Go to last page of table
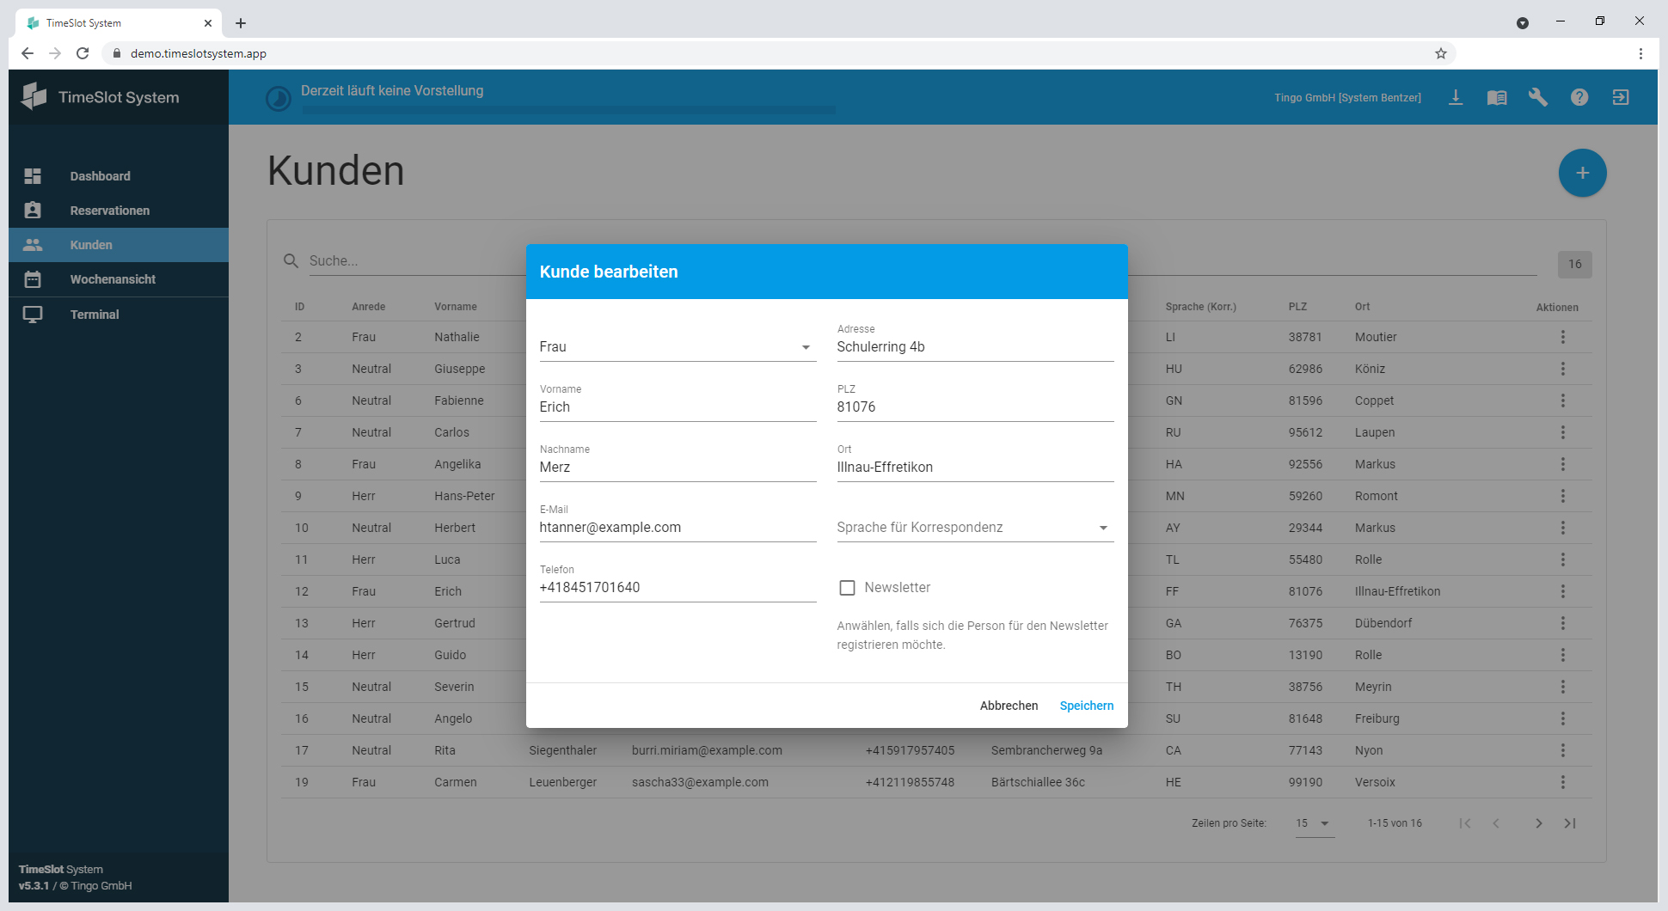Viewport: 1668px width, 911px height. tap(1570, 823)
